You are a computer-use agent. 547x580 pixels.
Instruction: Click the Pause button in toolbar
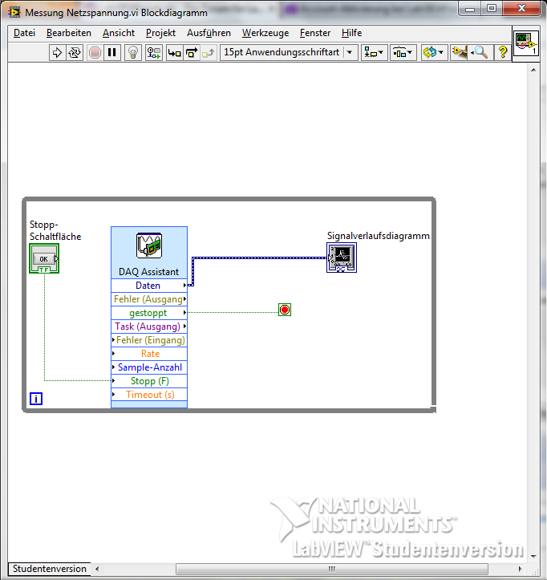[112, 52]
